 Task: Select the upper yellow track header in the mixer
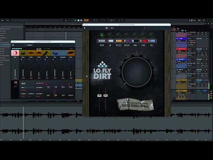point(181,80)
